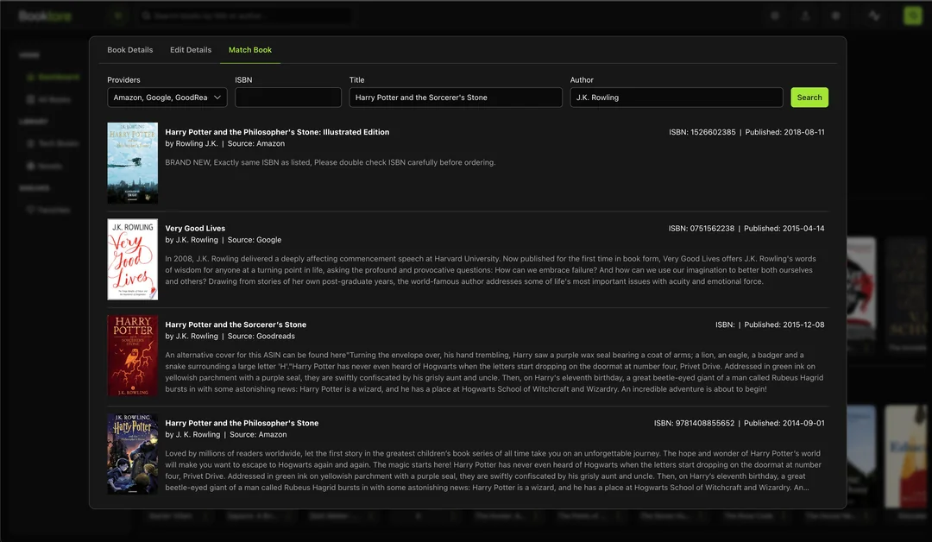Click 'by Rowling J.K. | Source: Amazon' line
The width and height of the screenshot is (932, 542).
pyautogui.click(x=224, y=143)
